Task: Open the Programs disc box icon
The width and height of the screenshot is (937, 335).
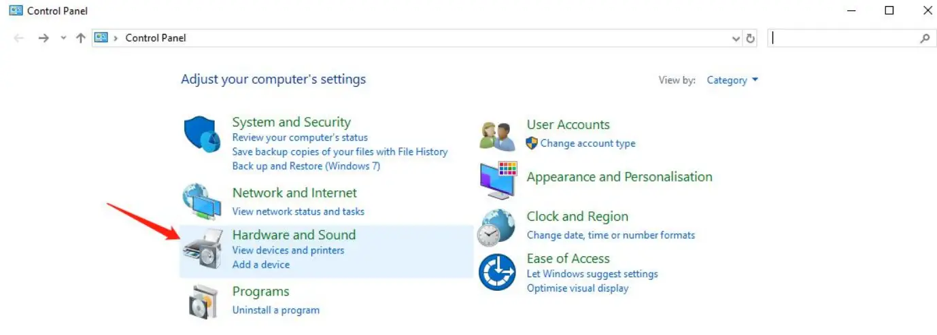Action: (202, 301)
